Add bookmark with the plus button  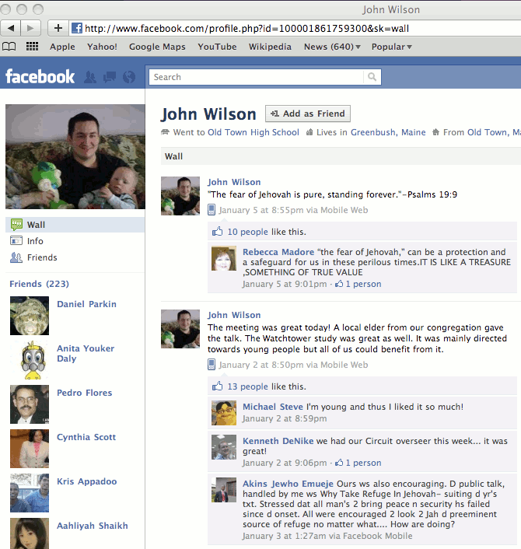click(x=58, y=28)
